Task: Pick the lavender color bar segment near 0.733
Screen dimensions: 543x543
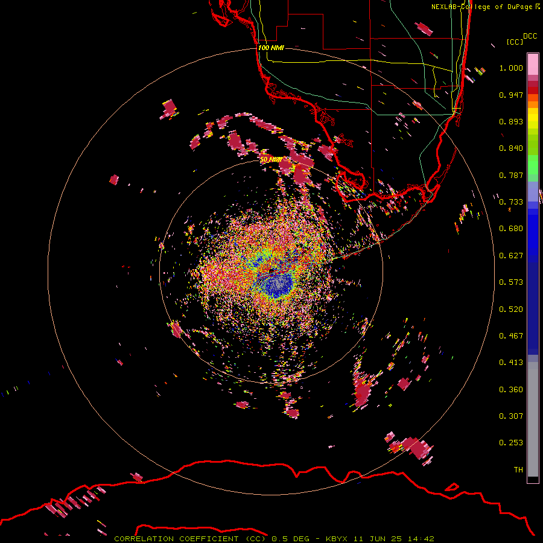Action: 533,192
